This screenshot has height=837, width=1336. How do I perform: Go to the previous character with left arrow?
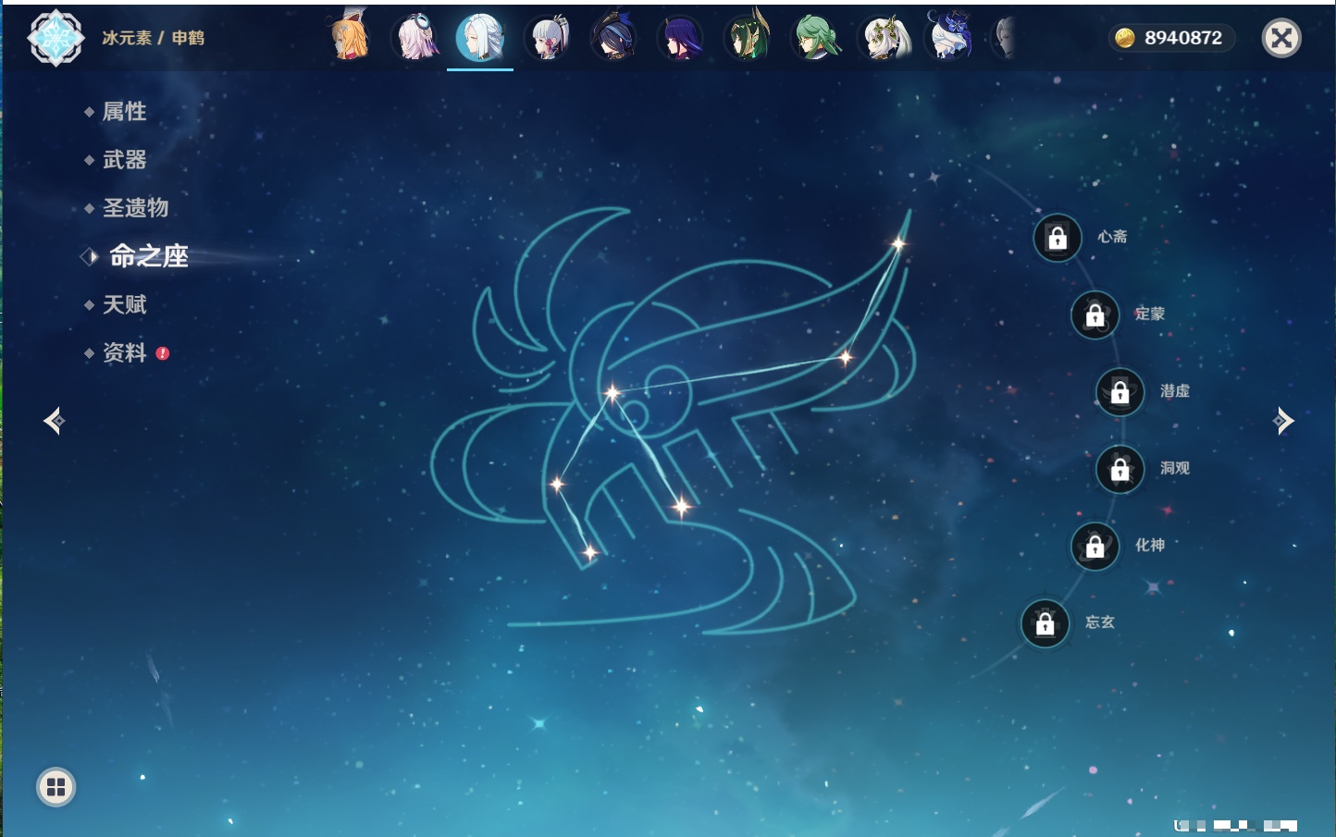[55, 421]
